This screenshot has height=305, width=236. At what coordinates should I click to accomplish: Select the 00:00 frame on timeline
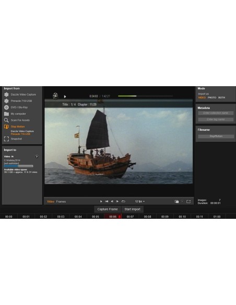point(8,217)
